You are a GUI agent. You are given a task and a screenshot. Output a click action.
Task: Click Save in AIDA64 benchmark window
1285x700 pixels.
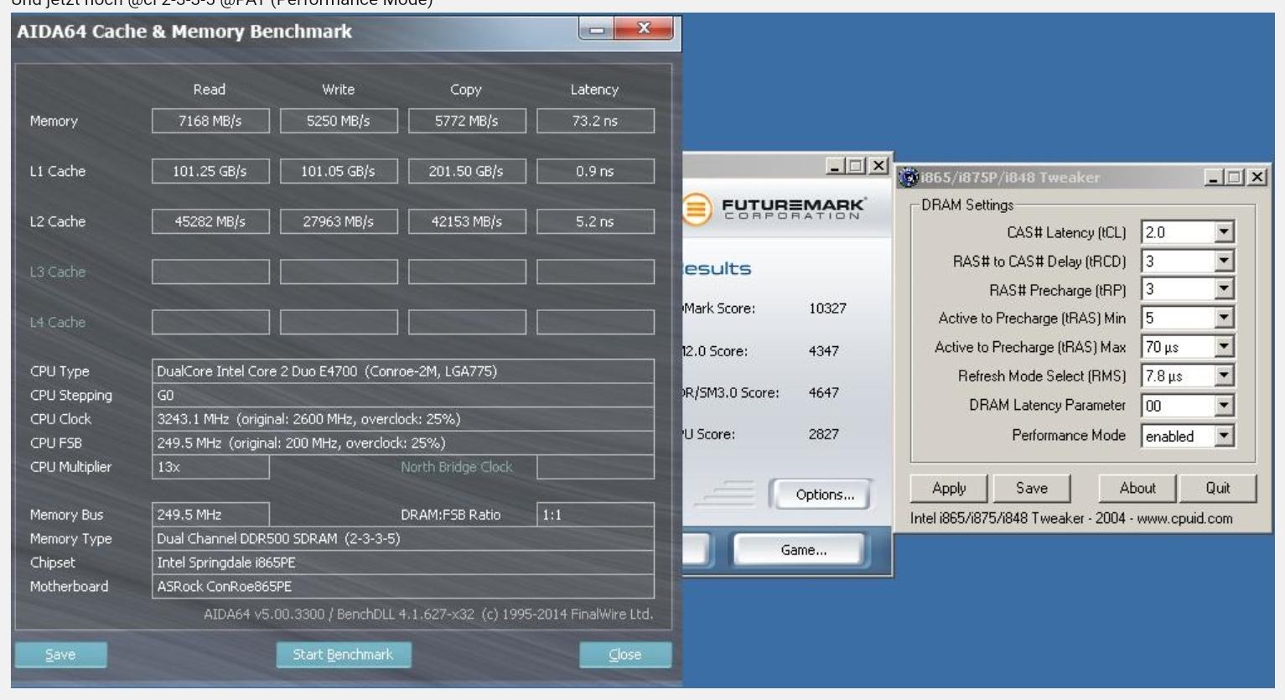(x=60, y=655)
